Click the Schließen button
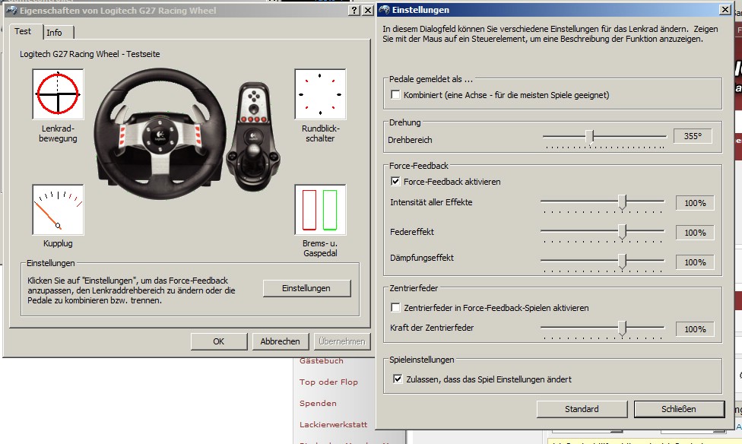Screen dimensions: 742x444 click(x=678, y=409)
